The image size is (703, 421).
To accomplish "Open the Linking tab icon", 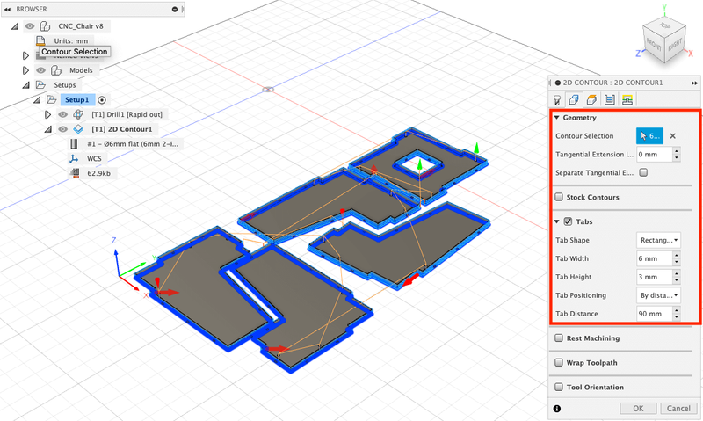I will point(627,100).
